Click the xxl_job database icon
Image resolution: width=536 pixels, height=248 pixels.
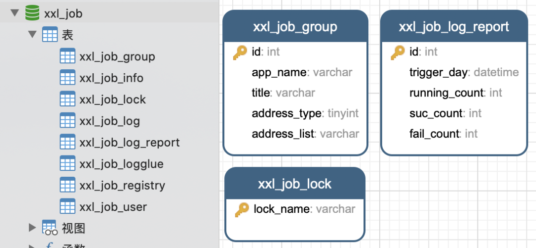(x=33, y=13)
